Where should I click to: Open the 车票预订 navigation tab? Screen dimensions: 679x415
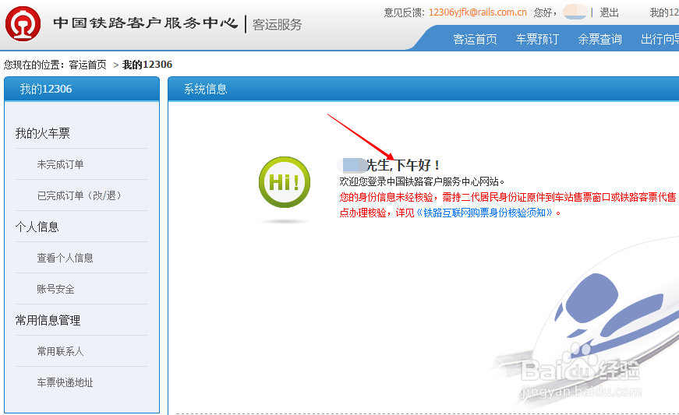click(x=537, y=40)
